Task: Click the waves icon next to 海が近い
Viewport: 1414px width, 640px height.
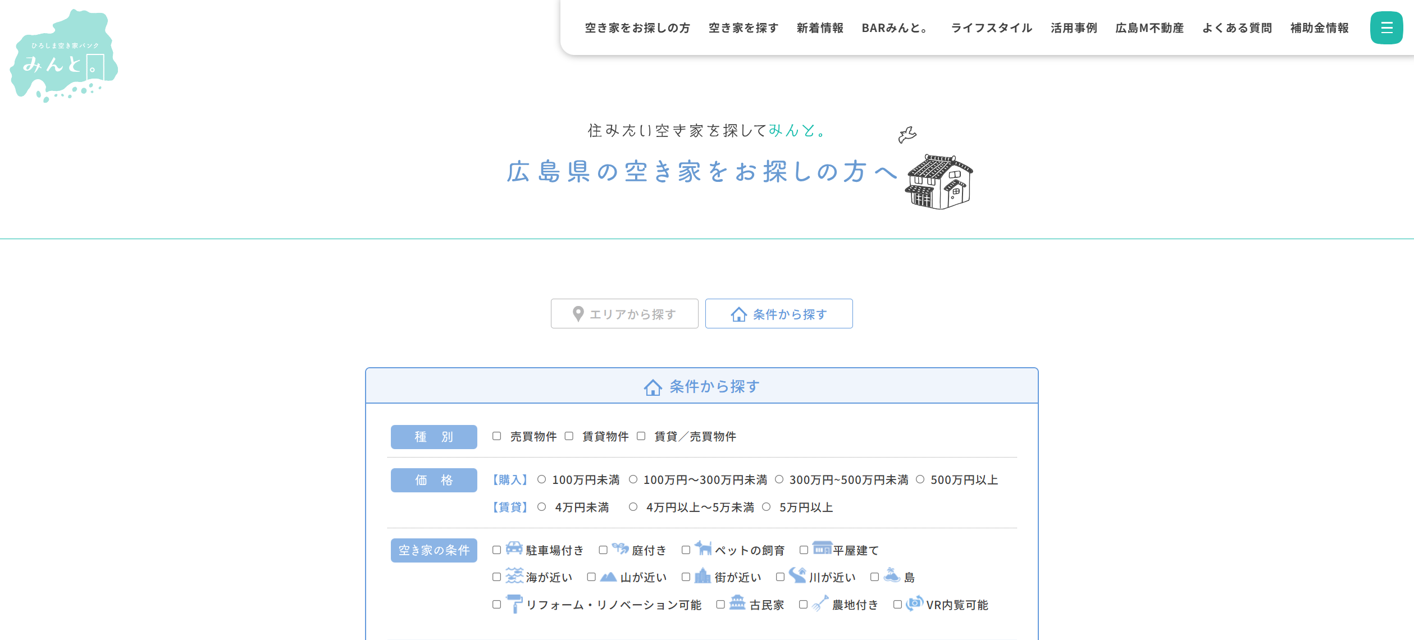Action: click(x=514, y=577)
